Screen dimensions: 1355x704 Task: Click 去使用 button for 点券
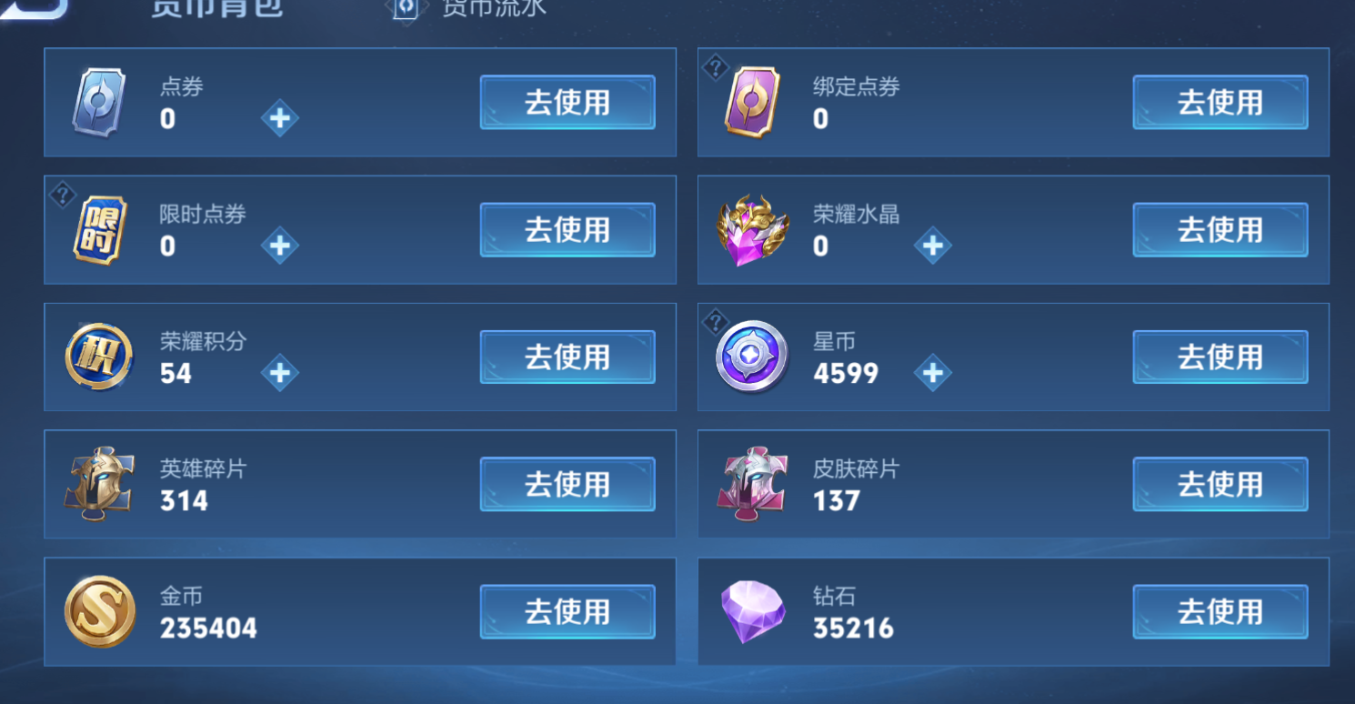tap(567, 102)
